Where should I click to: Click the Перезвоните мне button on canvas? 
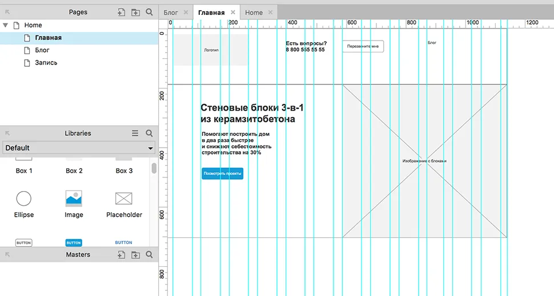(363, 46)
